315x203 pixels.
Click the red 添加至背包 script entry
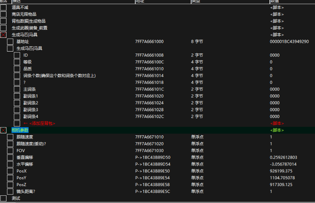(39, 123)
